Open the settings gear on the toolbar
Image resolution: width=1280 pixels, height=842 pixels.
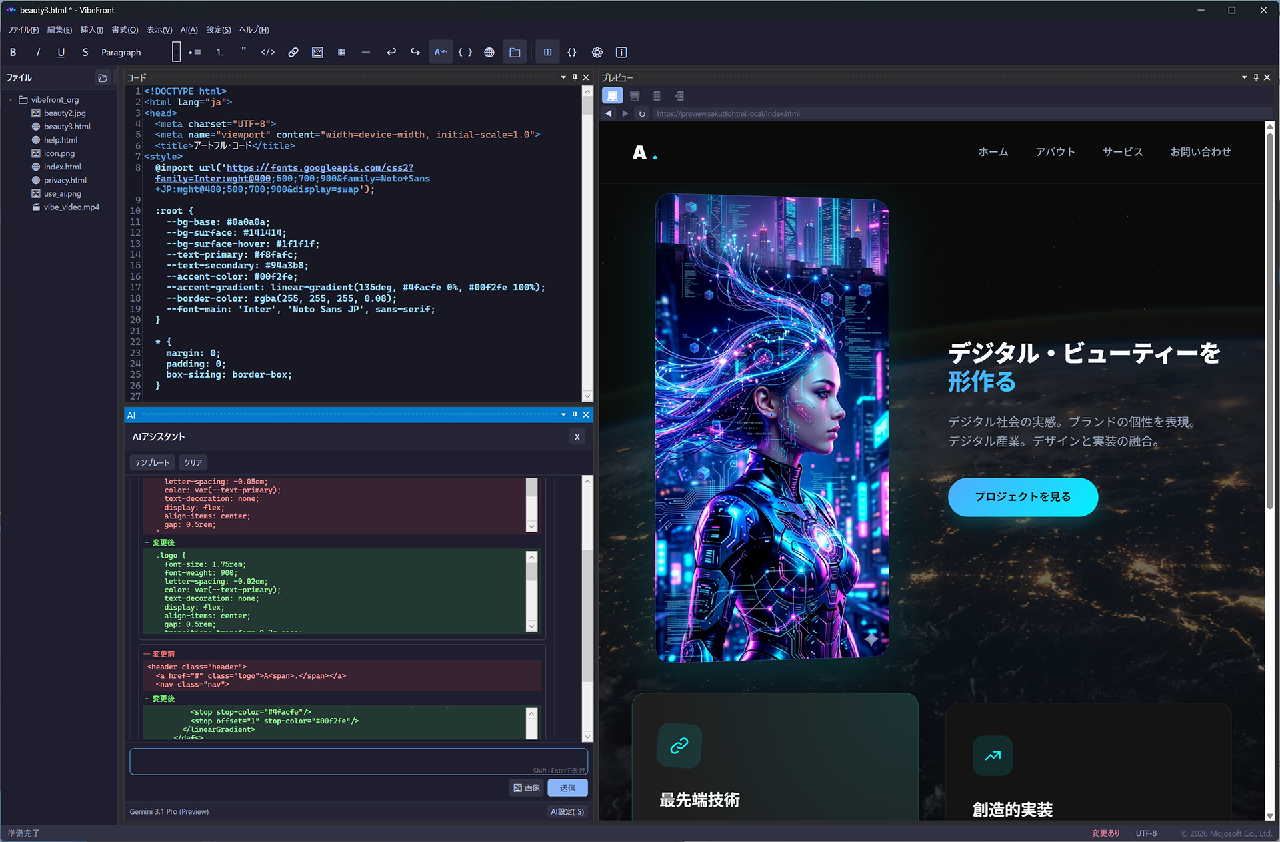(x=597, y=52)
